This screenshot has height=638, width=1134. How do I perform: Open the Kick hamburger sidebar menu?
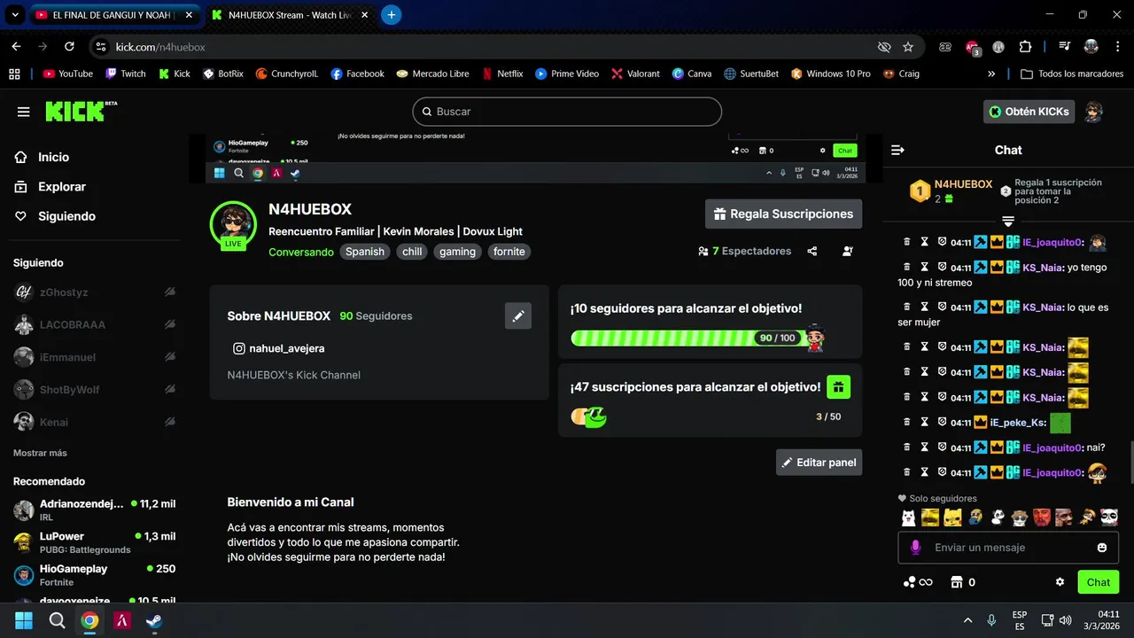(24, 112)
